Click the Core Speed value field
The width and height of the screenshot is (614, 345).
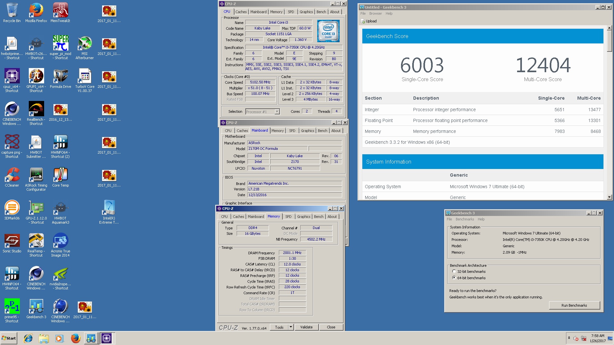click(x=260, y=82)
